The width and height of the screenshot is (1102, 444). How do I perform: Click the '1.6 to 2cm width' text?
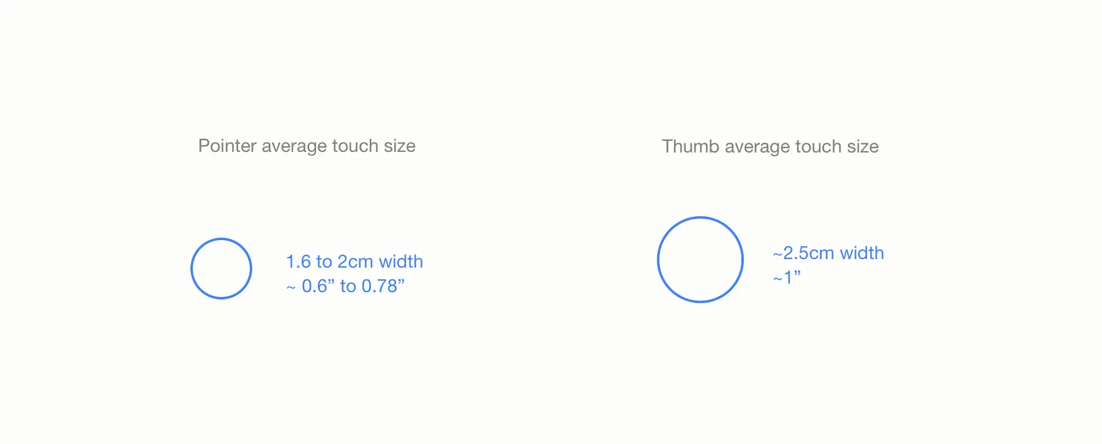click(x=354, y=262)
